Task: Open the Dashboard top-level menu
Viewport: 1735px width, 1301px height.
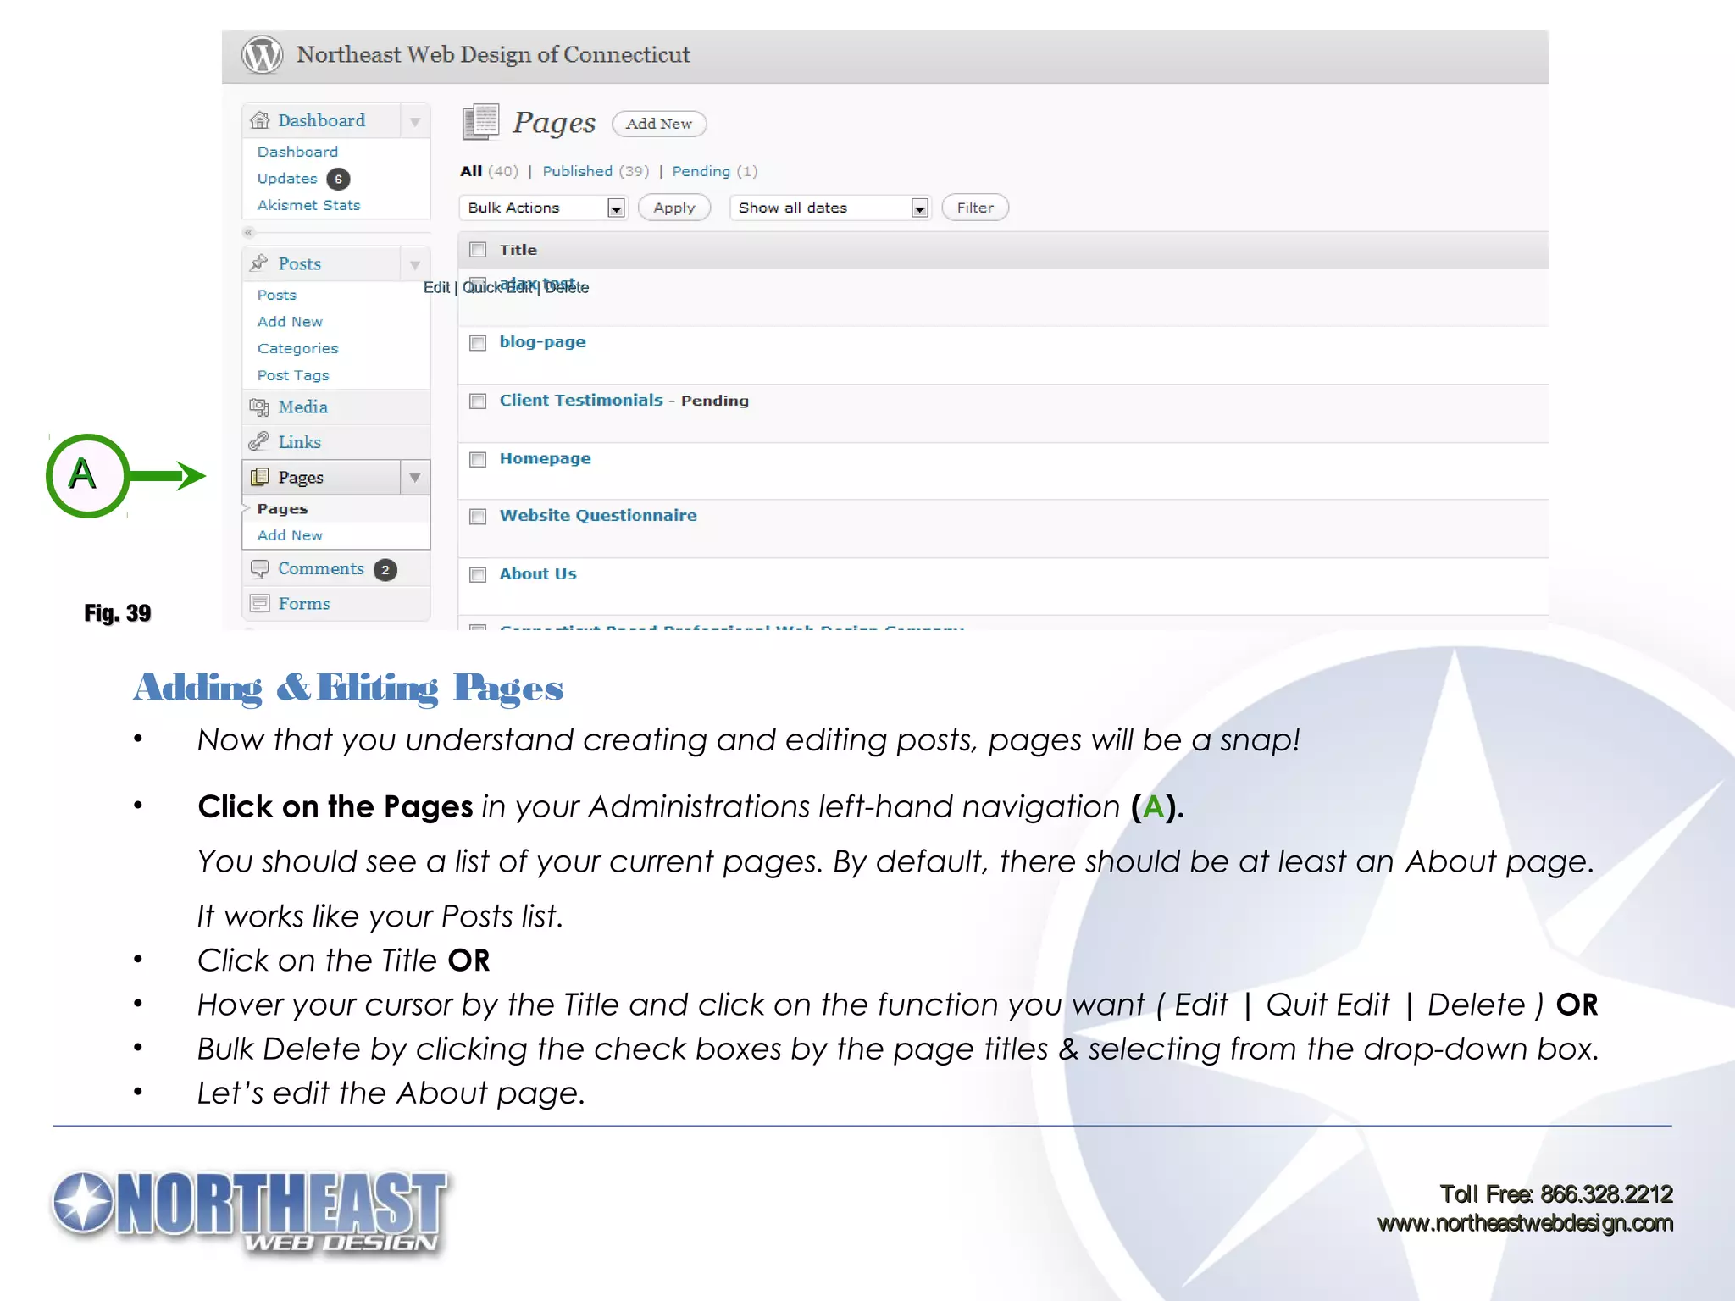Action: point(322,120)
